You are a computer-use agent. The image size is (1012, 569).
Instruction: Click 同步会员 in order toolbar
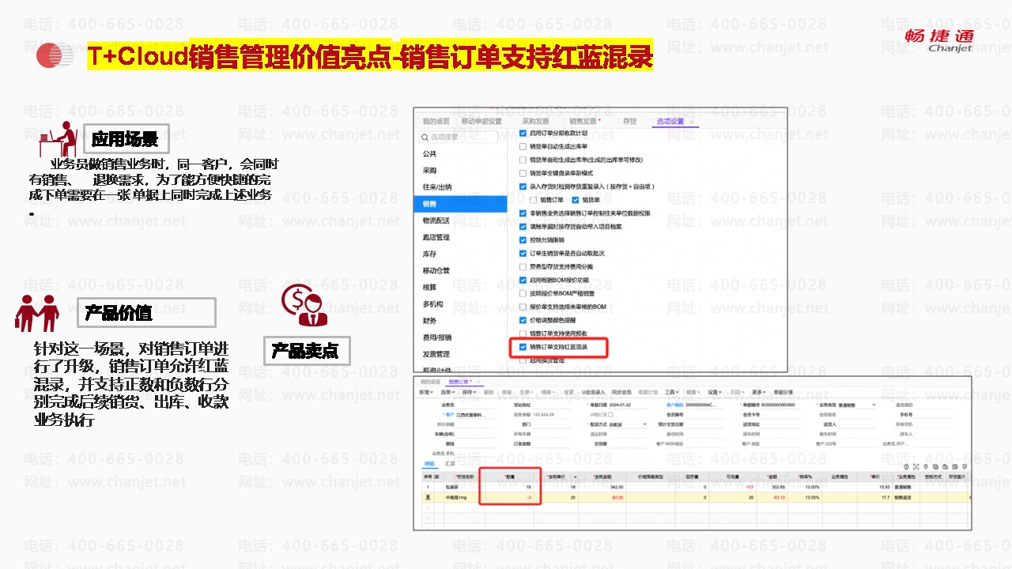click(x=621, y=392)
